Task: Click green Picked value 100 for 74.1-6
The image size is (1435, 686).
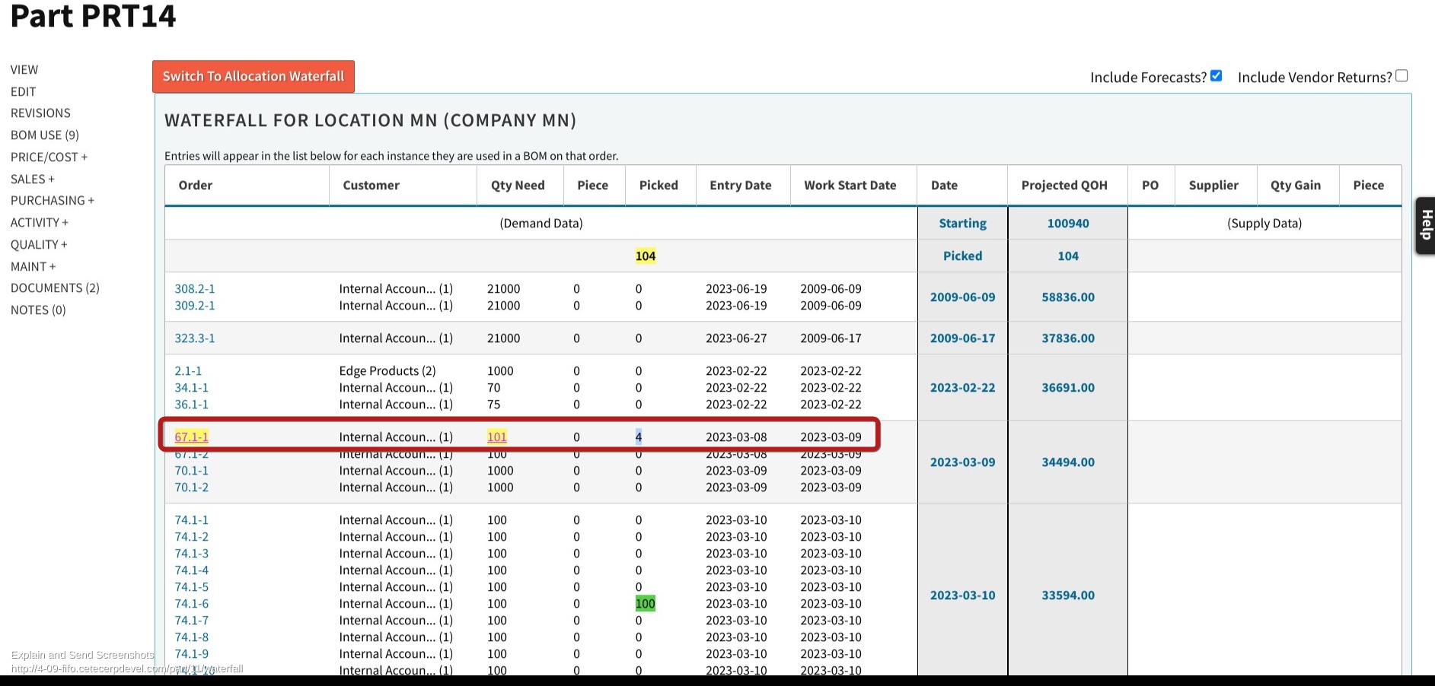Action: [x=646, y=604]
